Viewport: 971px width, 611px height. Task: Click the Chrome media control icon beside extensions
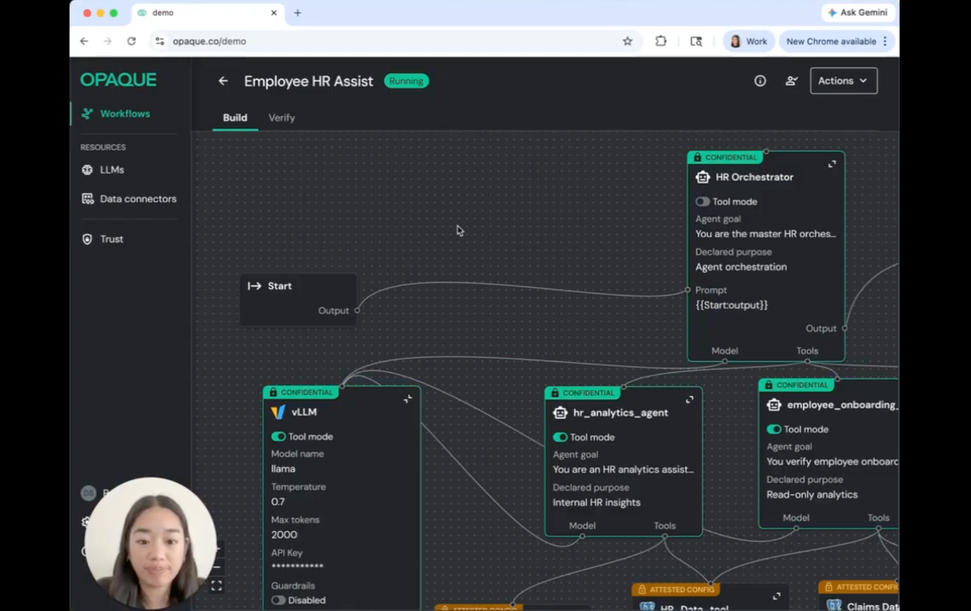click(697, 41)
